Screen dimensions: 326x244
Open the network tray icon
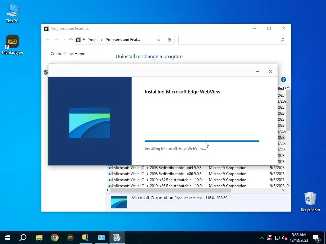click(277, 238)
